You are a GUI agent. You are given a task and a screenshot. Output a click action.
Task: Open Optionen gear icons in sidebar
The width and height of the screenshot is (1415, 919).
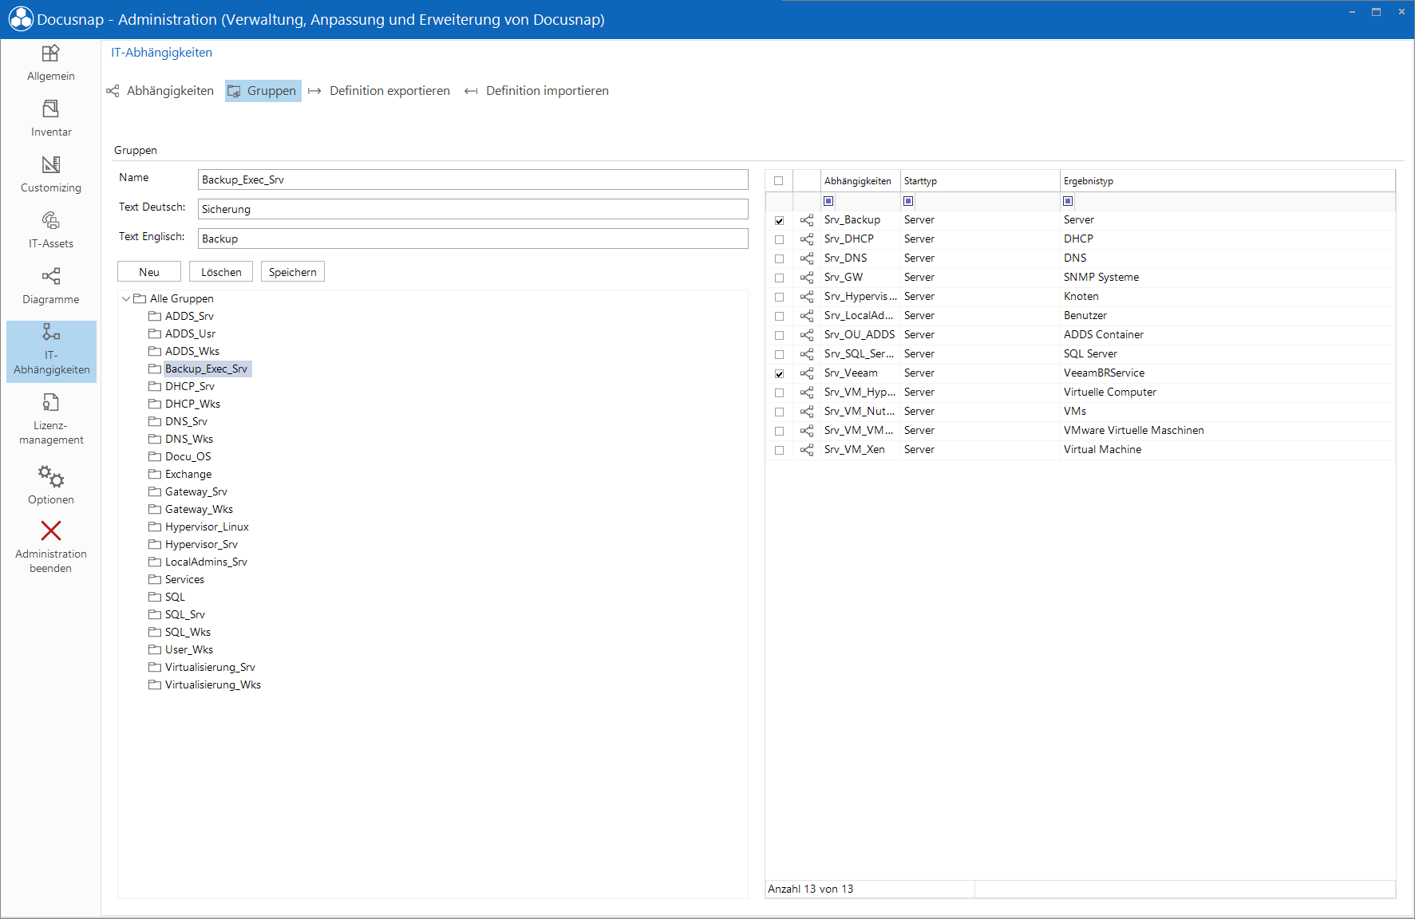coord(51,477)
